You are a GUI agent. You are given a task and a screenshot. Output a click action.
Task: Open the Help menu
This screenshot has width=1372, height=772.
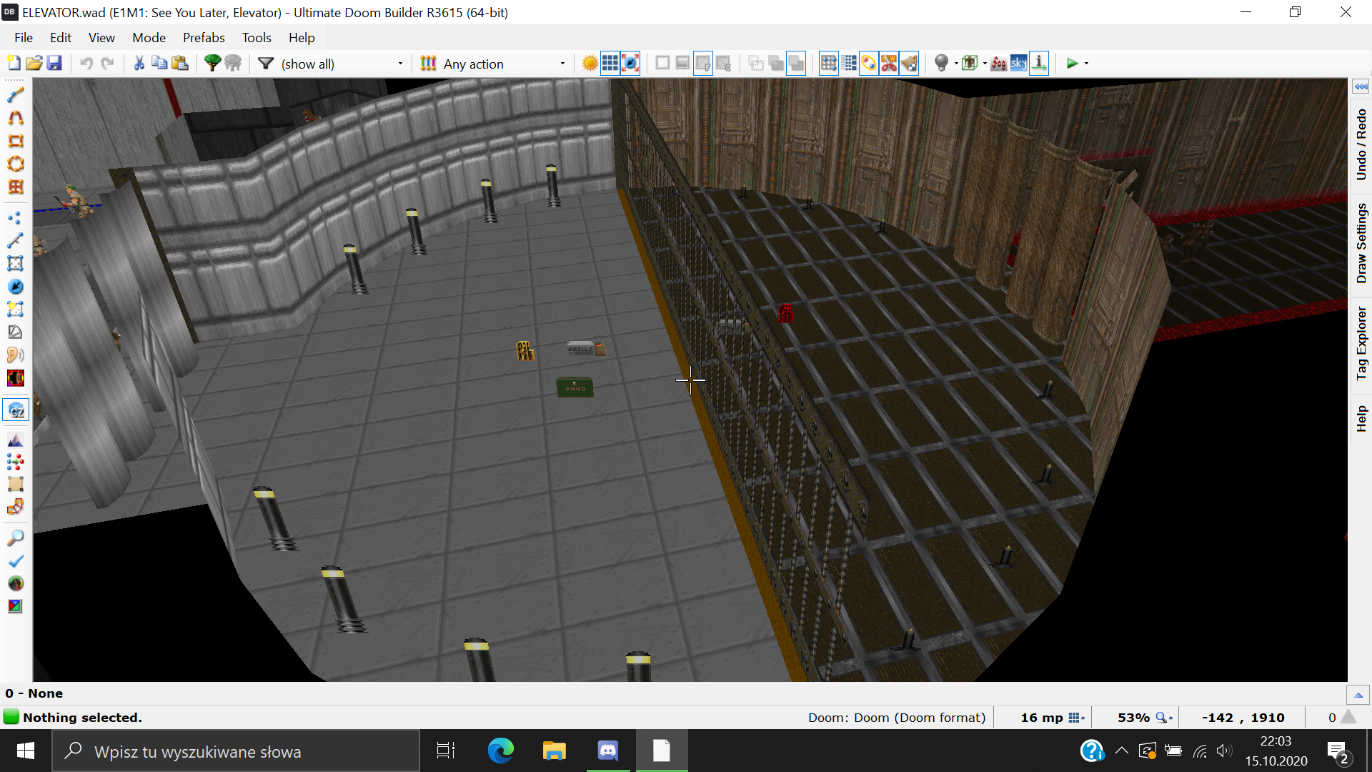302,38
